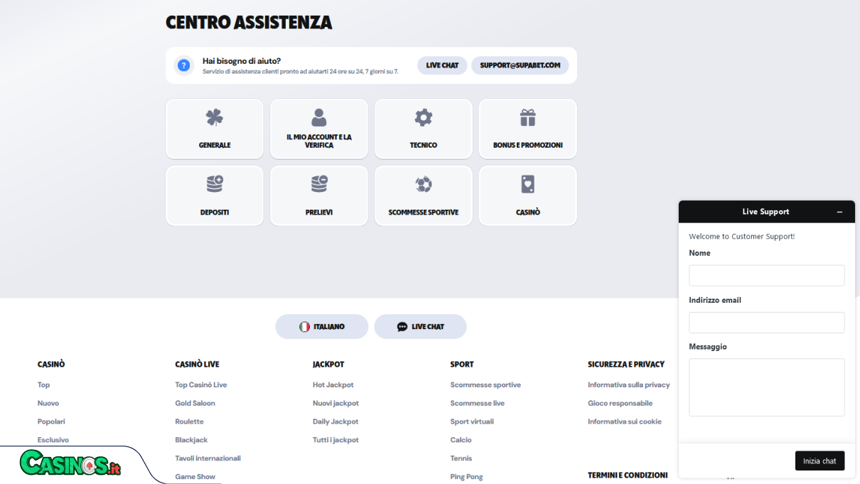Open the Gold Saloon link

click(x=195, y=403)
